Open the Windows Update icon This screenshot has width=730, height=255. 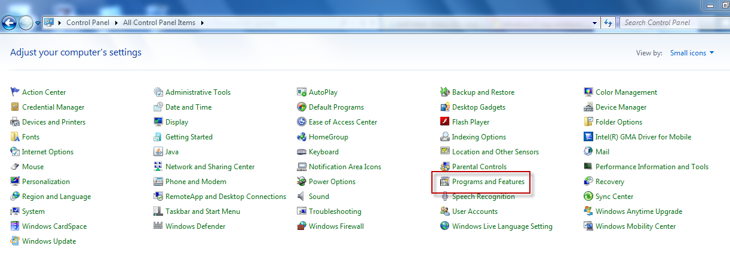pos(15,241)
